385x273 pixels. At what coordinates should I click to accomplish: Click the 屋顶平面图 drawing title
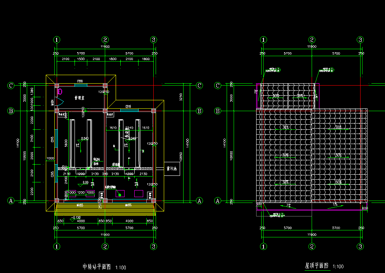pyautogui.click(x=317, y=266)
